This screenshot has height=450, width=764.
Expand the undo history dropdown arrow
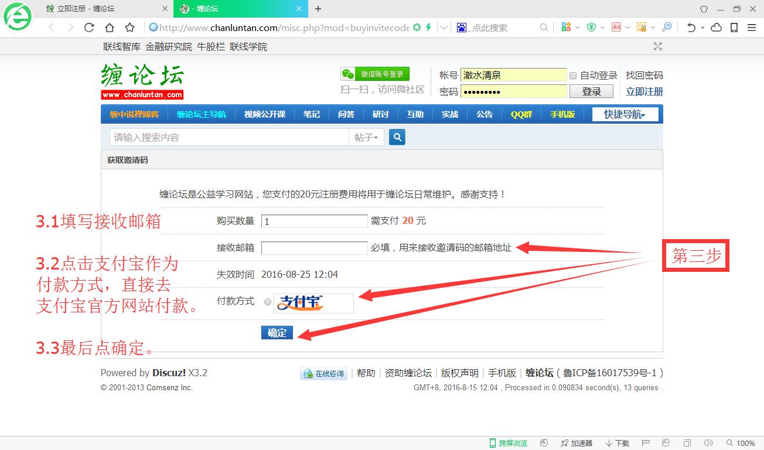701,28
